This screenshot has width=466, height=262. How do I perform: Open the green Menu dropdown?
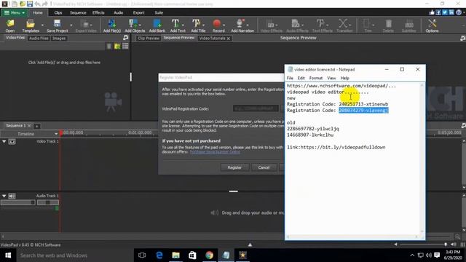pos(14,13)
